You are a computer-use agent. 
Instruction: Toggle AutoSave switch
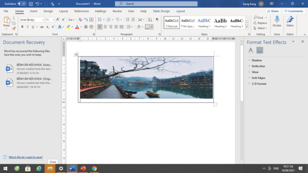(x=22, y=4)
